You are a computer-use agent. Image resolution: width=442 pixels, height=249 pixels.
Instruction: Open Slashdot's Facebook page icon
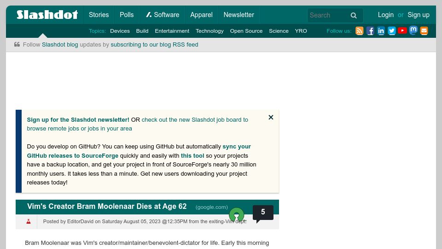click(x=370, y=31)
